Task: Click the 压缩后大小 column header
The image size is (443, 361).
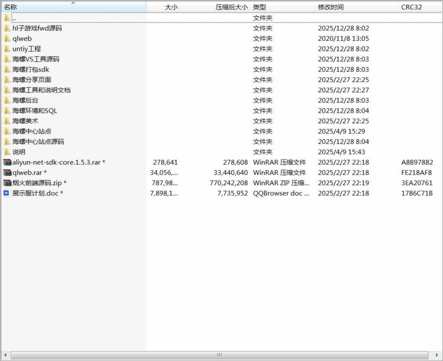Action: pyautogui.click(x=232, y=7)
